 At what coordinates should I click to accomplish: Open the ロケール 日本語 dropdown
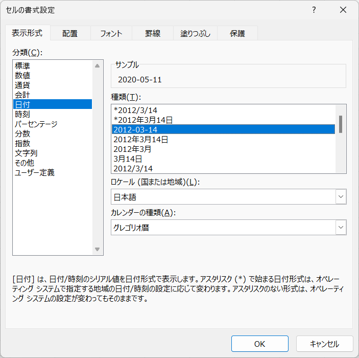tap(228, 197)
